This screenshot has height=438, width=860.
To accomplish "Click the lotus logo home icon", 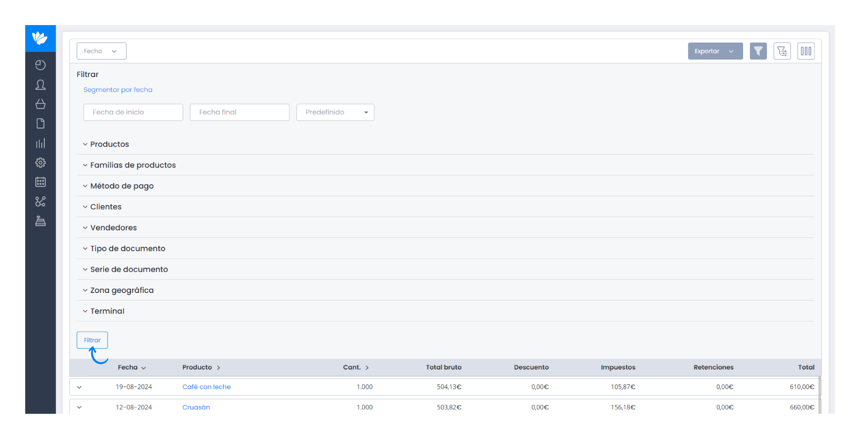I will (x=40, y=38).
